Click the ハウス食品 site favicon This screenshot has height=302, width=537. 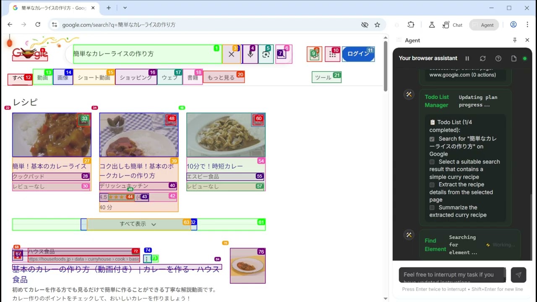click(x=18, y=254)
